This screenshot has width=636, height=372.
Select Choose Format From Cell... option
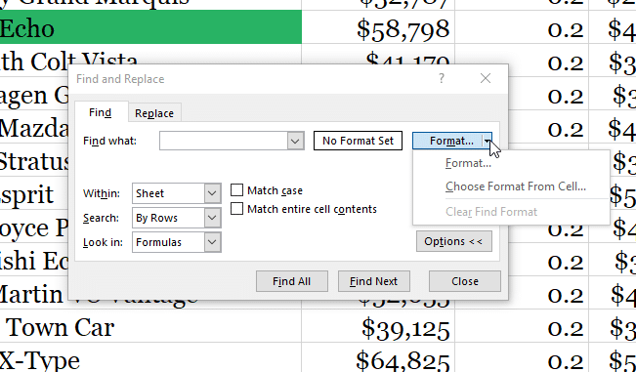click(516, 186)
